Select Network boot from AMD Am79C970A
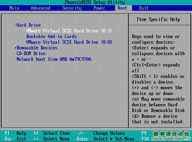 click(54, 59)
